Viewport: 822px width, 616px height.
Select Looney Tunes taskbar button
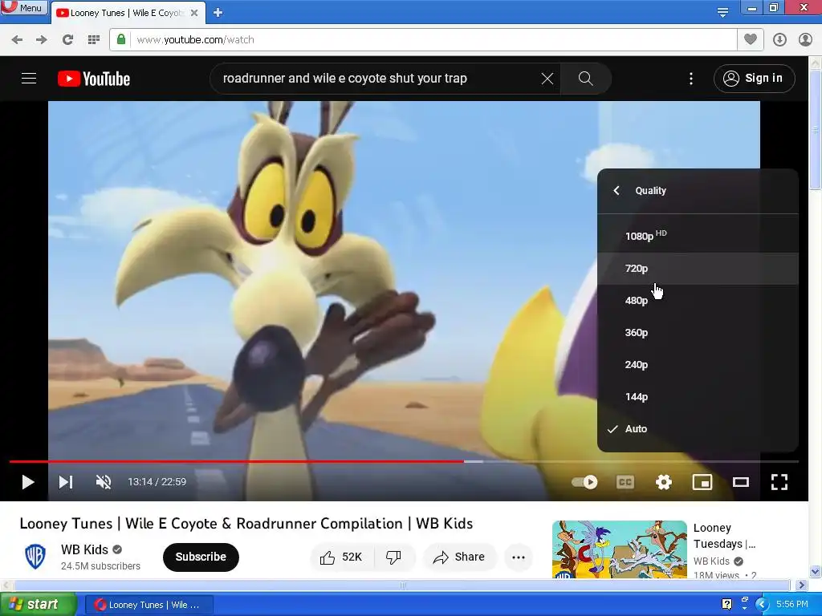click(x=149, y=605)
